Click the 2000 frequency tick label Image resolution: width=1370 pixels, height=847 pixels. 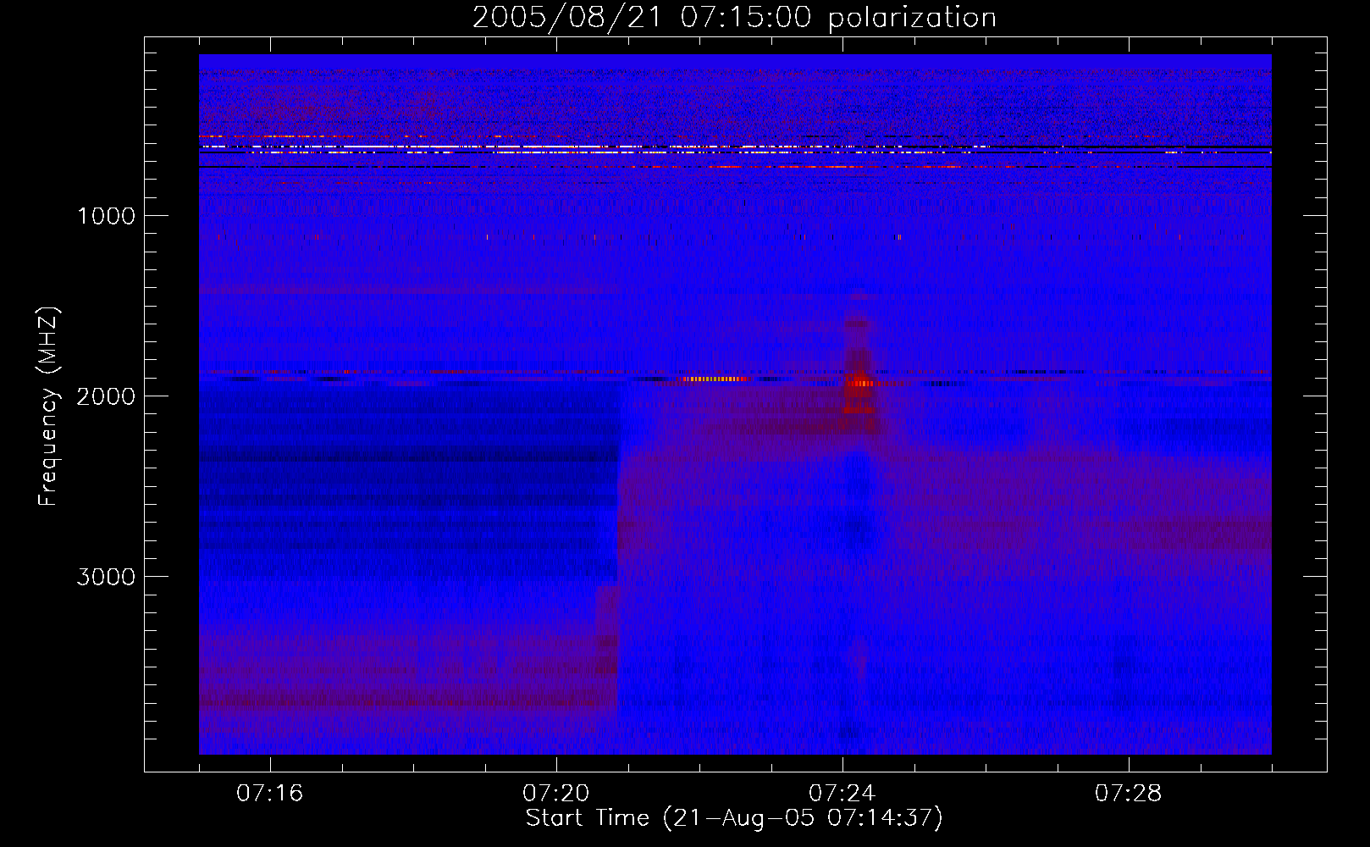pos(106,396)
